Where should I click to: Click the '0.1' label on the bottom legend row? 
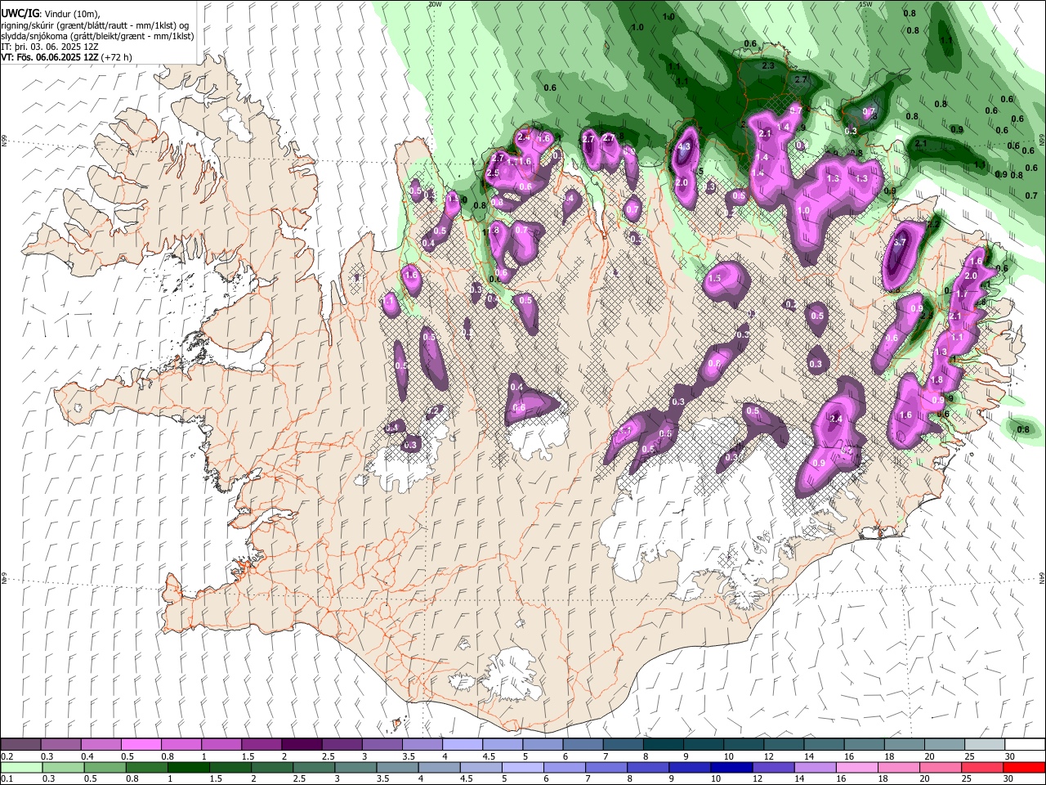click(6, 778)
